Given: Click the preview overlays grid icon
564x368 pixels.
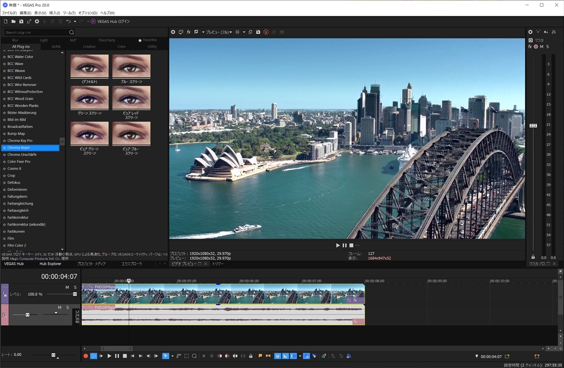Looking at the screenshot, I should 237,32.
